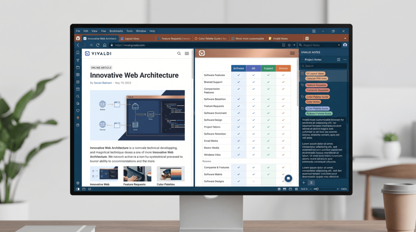Go back using the back arrow
The width and height of the screenshot is (416, 232).
click(78, 45)
